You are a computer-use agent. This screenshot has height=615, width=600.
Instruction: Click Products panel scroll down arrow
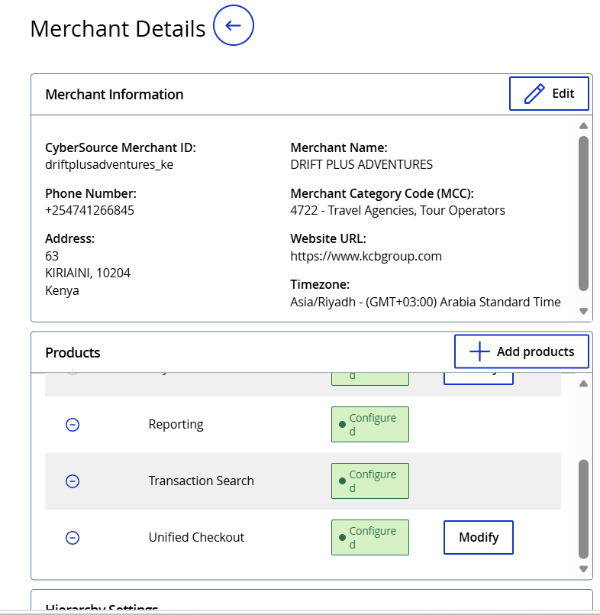[x=583, y=569]
